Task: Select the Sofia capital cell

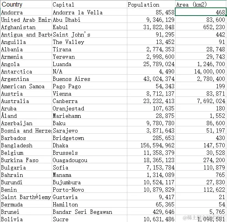Action: click(90, 167)
